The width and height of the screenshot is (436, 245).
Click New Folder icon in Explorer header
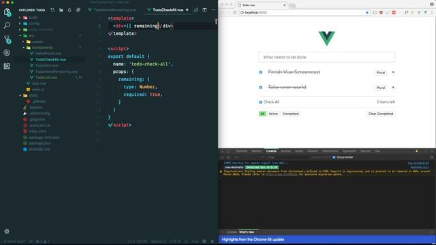point(61,10)
